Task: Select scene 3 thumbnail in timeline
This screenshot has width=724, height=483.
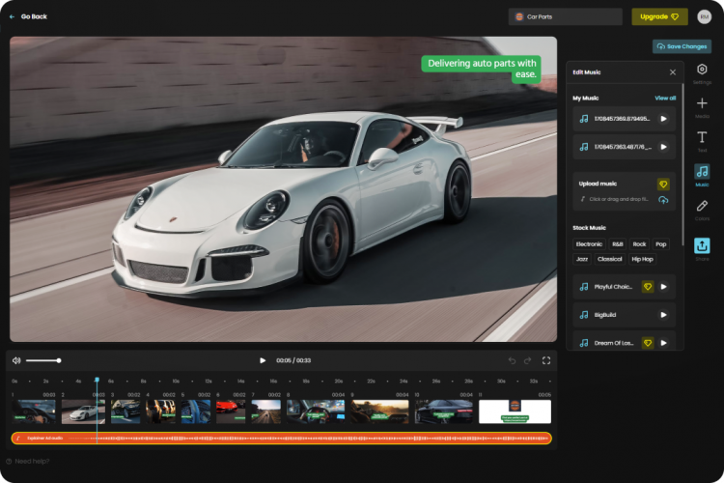Action: coord(125,412)
